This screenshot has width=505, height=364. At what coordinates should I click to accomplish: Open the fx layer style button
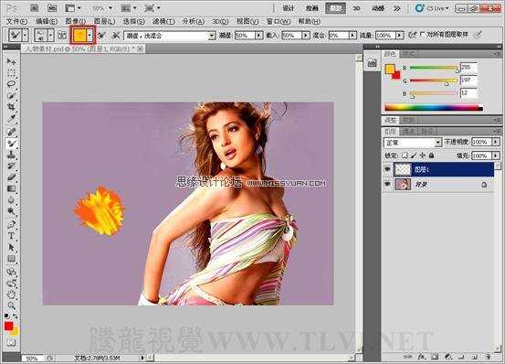click(422, 357)
